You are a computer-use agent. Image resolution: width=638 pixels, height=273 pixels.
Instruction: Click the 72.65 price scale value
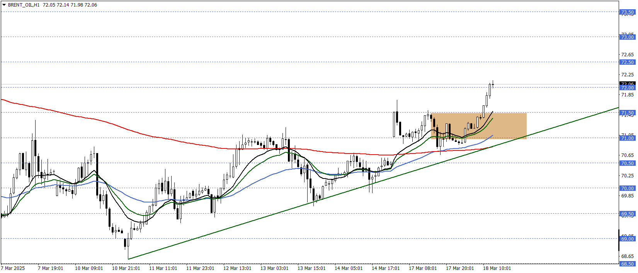point(628,54)
